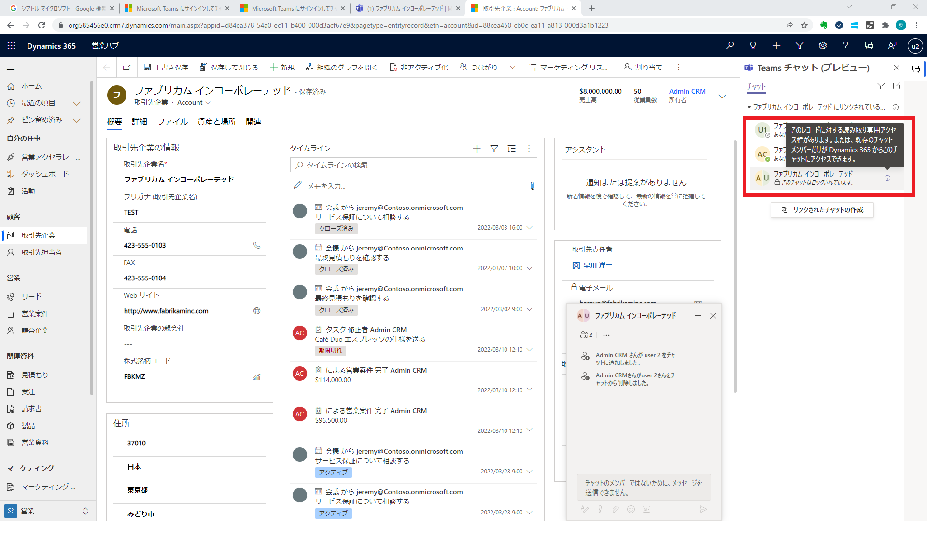Switch to the 詳細 tab

pyautogui.click(x=139, y=122)
